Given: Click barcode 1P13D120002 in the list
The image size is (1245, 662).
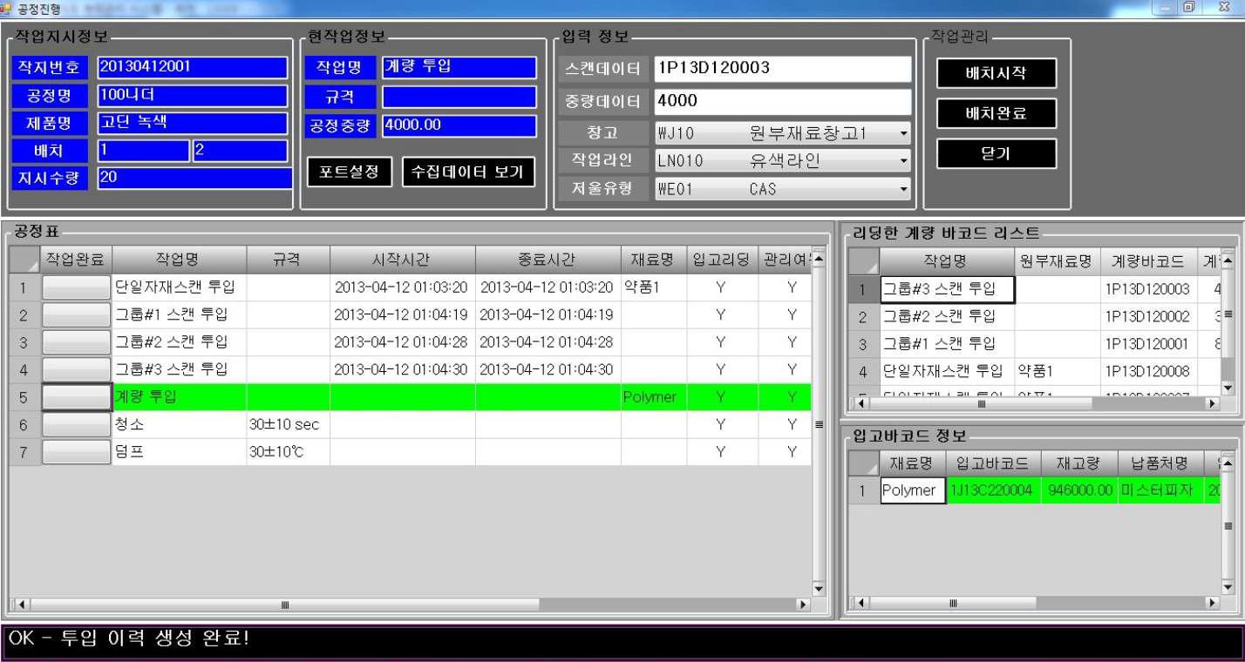Looking at the screenshot, I should tap(1146, 316).
